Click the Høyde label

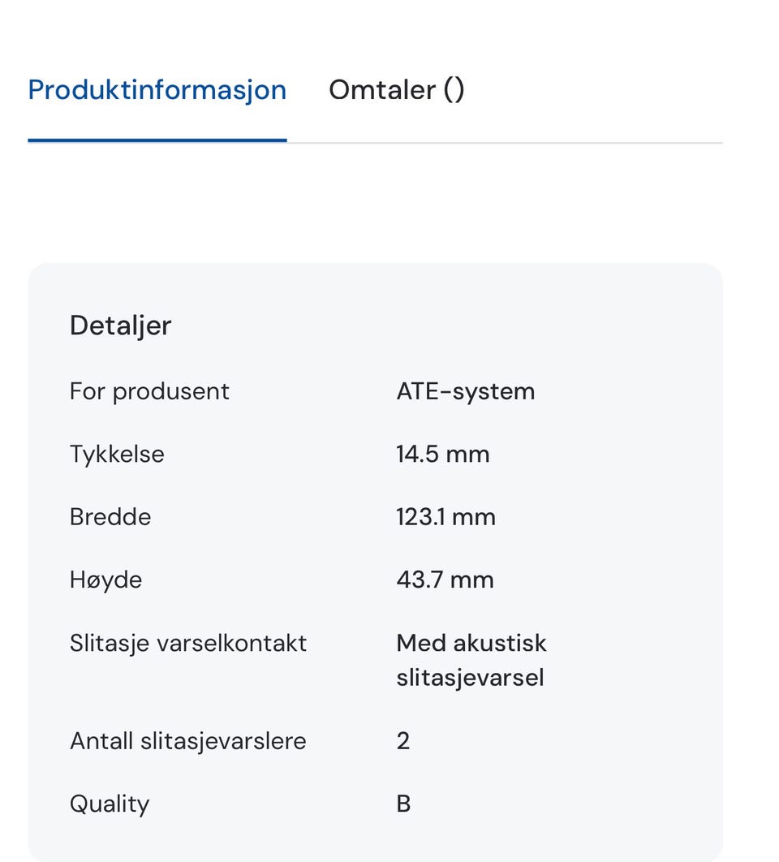(x=106, y=580)
